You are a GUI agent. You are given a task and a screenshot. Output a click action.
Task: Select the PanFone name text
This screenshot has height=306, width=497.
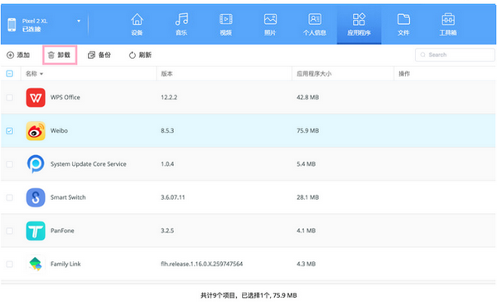62,231
